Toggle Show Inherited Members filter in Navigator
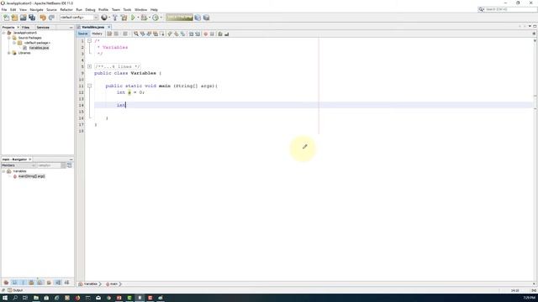Screen dimensions: 538x302 point(6,283)
